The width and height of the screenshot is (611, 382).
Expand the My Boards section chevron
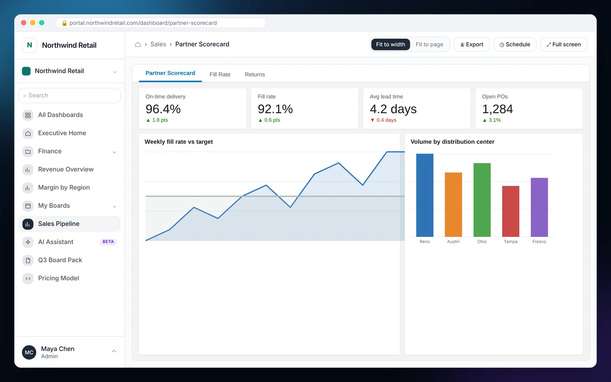point(115,206)
